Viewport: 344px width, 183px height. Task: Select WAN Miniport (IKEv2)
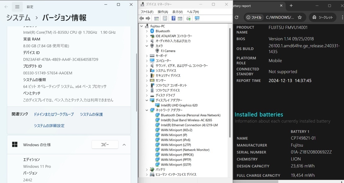coord(176,130)
